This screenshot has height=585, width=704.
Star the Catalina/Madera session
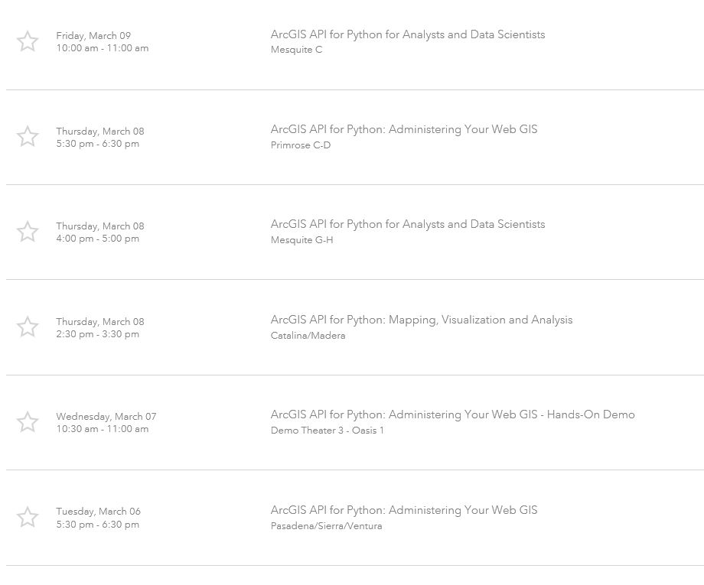coord(28,327)
